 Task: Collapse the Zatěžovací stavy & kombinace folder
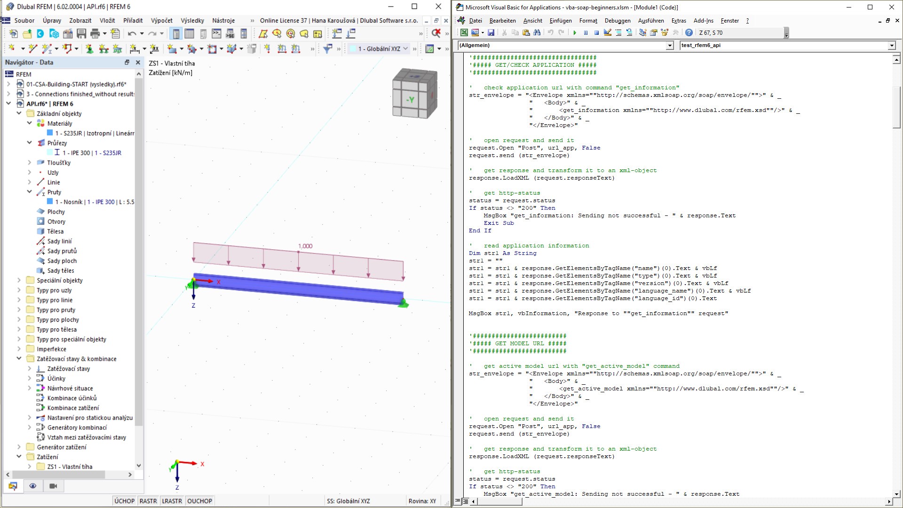coord(19,358)
